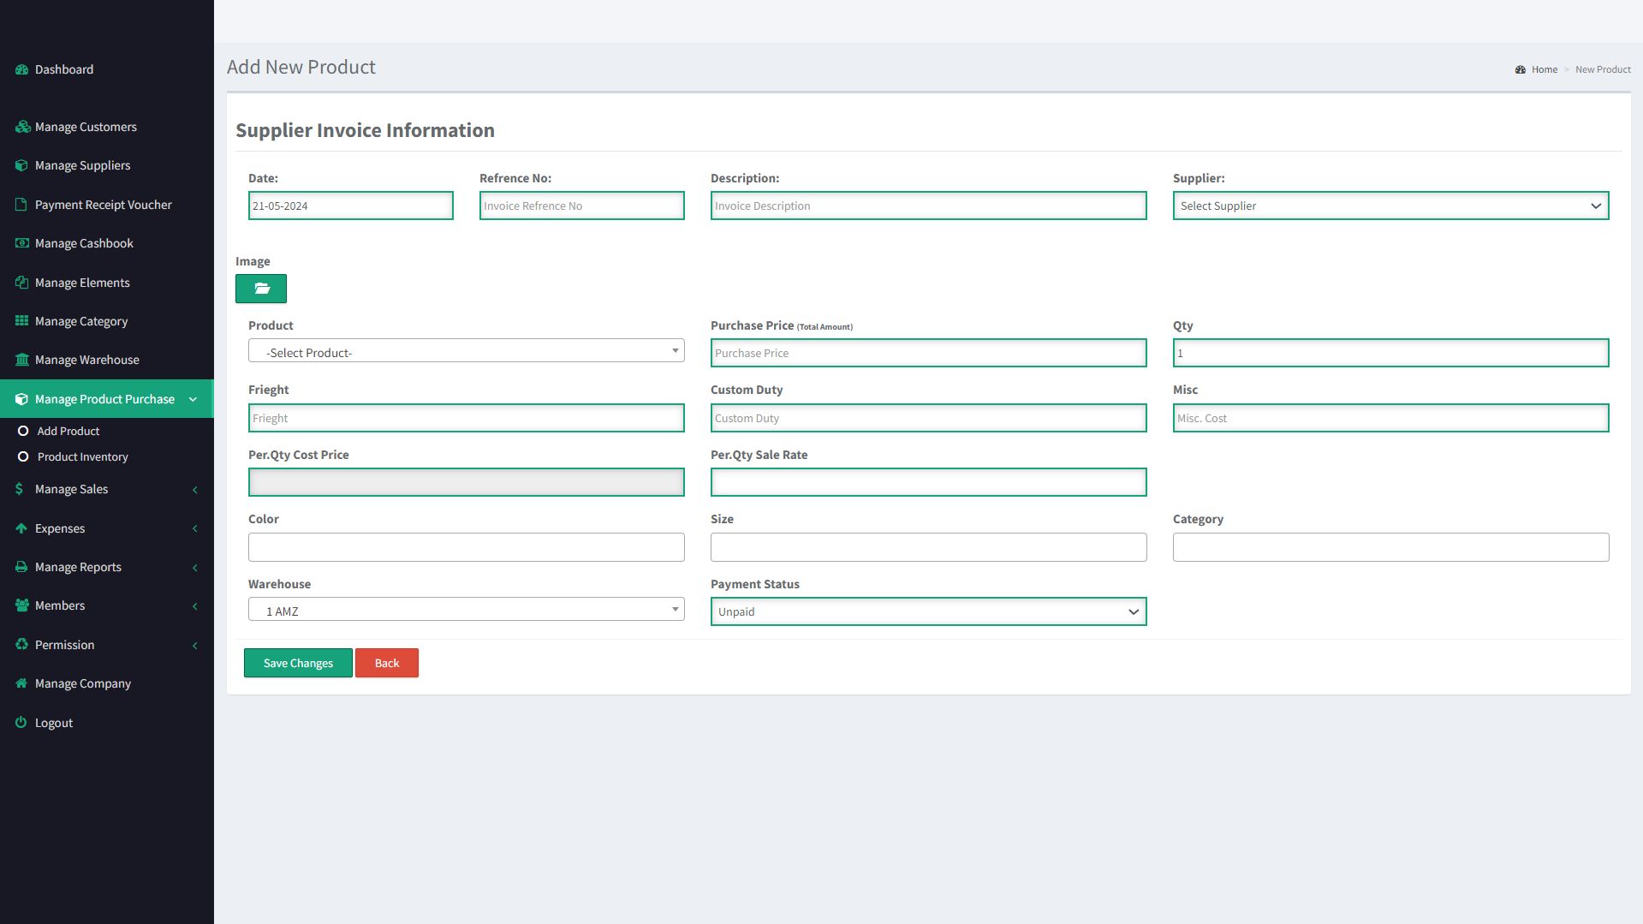
Task: Click the Logout power icon
Action: (21, 723)
